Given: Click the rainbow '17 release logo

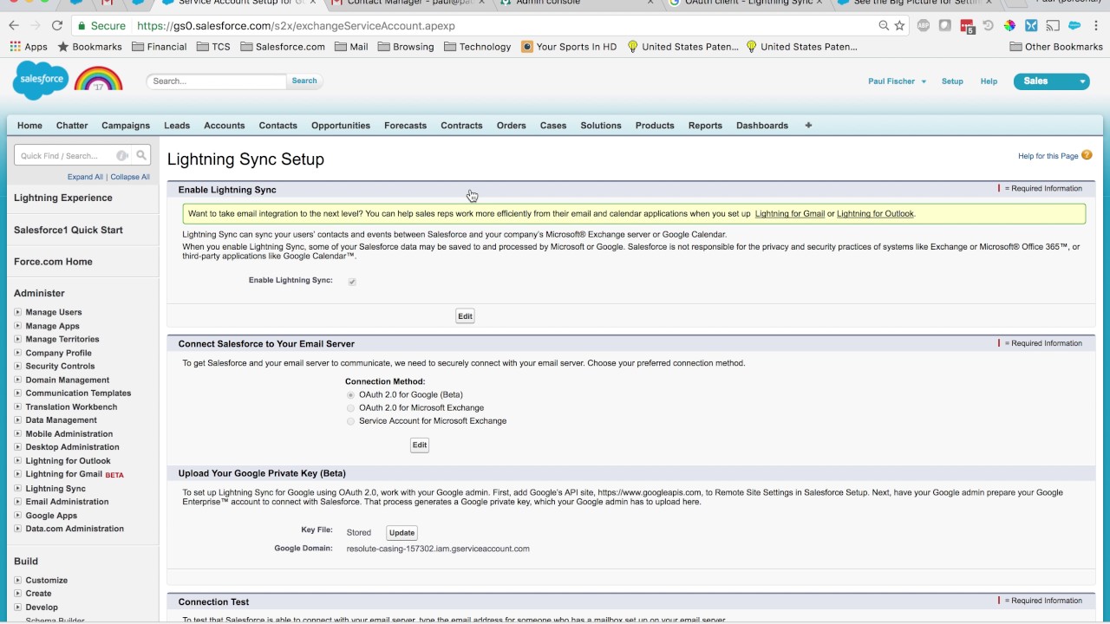Looking at the screenshot, I should click(98, 79).
